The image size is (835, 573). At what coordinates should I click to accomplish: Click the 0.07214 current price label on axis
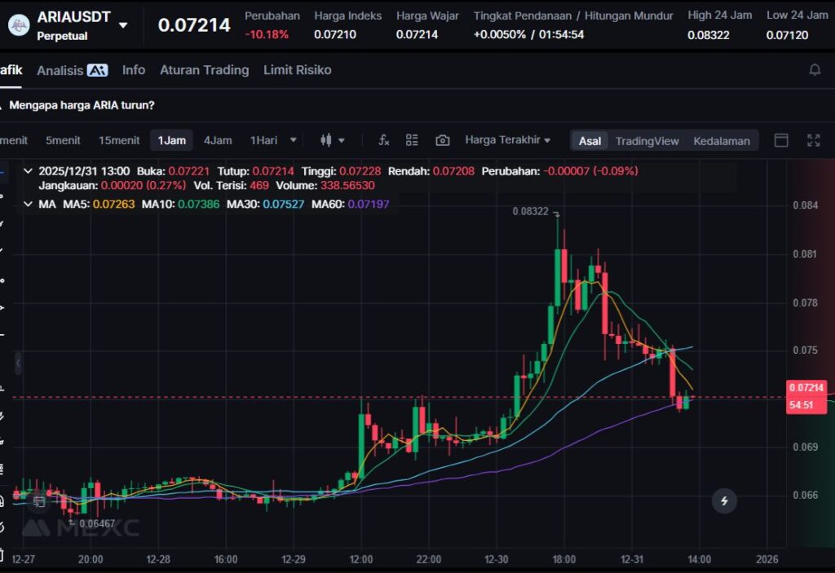tap(806, 388)
